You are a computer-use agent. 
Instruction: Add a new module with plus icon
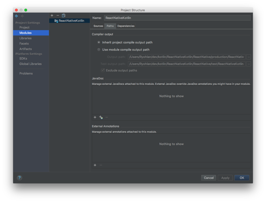tap(52, 15)
